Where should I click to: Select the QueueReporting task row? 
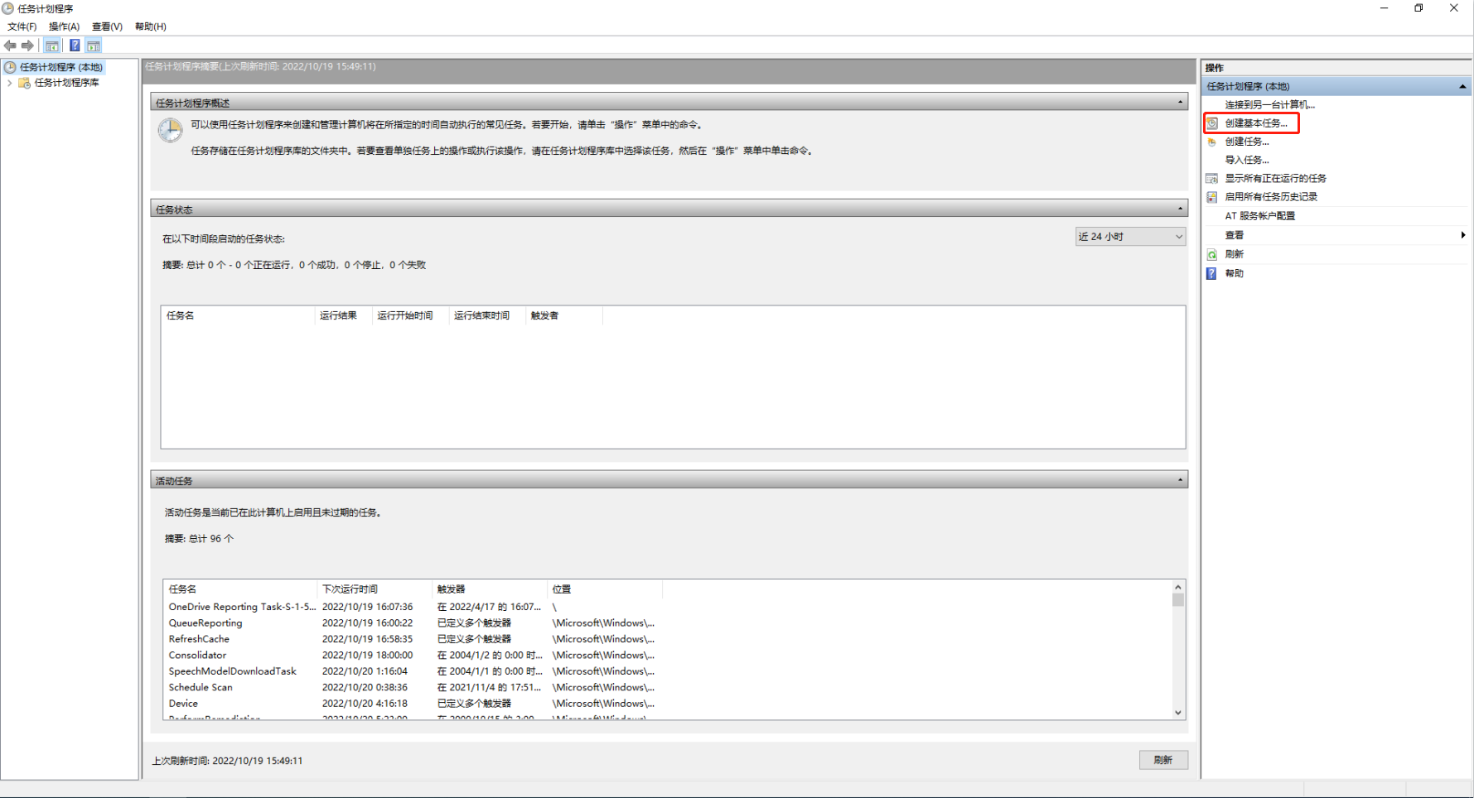(205, 623)
